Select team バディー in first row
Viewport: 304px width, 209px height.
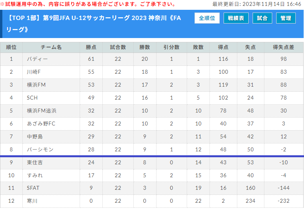[x=37, y=59]
